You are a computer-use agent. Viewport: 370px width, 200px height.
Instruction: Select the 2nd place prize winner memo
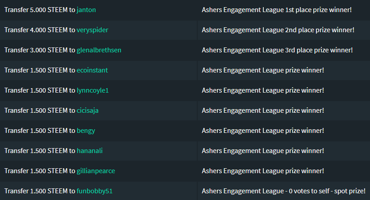click(x=278, y=30)
